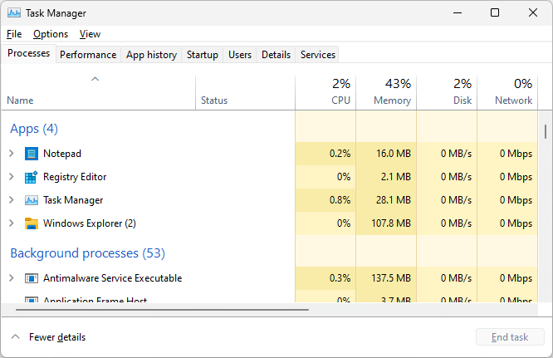Click the 0 MB/s disk cell for Notepad
This screenshot has height=358, width=553.
(447, 154)
